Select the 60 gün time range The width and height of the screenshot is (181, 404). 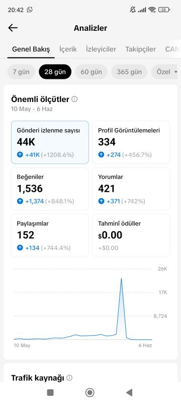point(91,72)
